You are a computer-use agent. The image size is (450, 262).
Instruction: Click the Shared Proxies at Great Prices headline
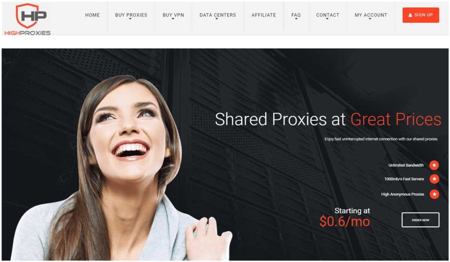coord(328,119)
